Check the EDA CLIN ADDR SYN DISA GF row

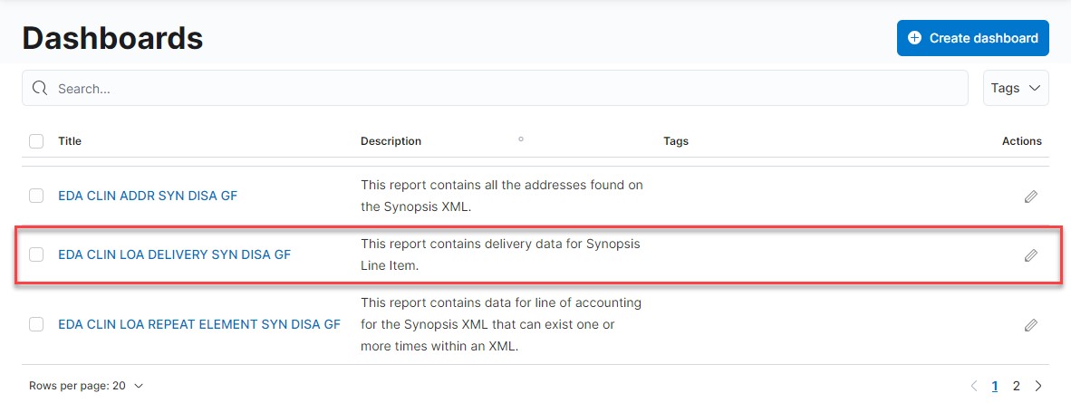tap(36, 196)
